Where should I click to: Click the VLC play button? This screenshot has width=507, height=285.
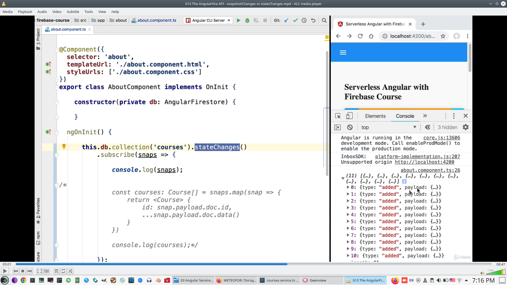[5, 271]
